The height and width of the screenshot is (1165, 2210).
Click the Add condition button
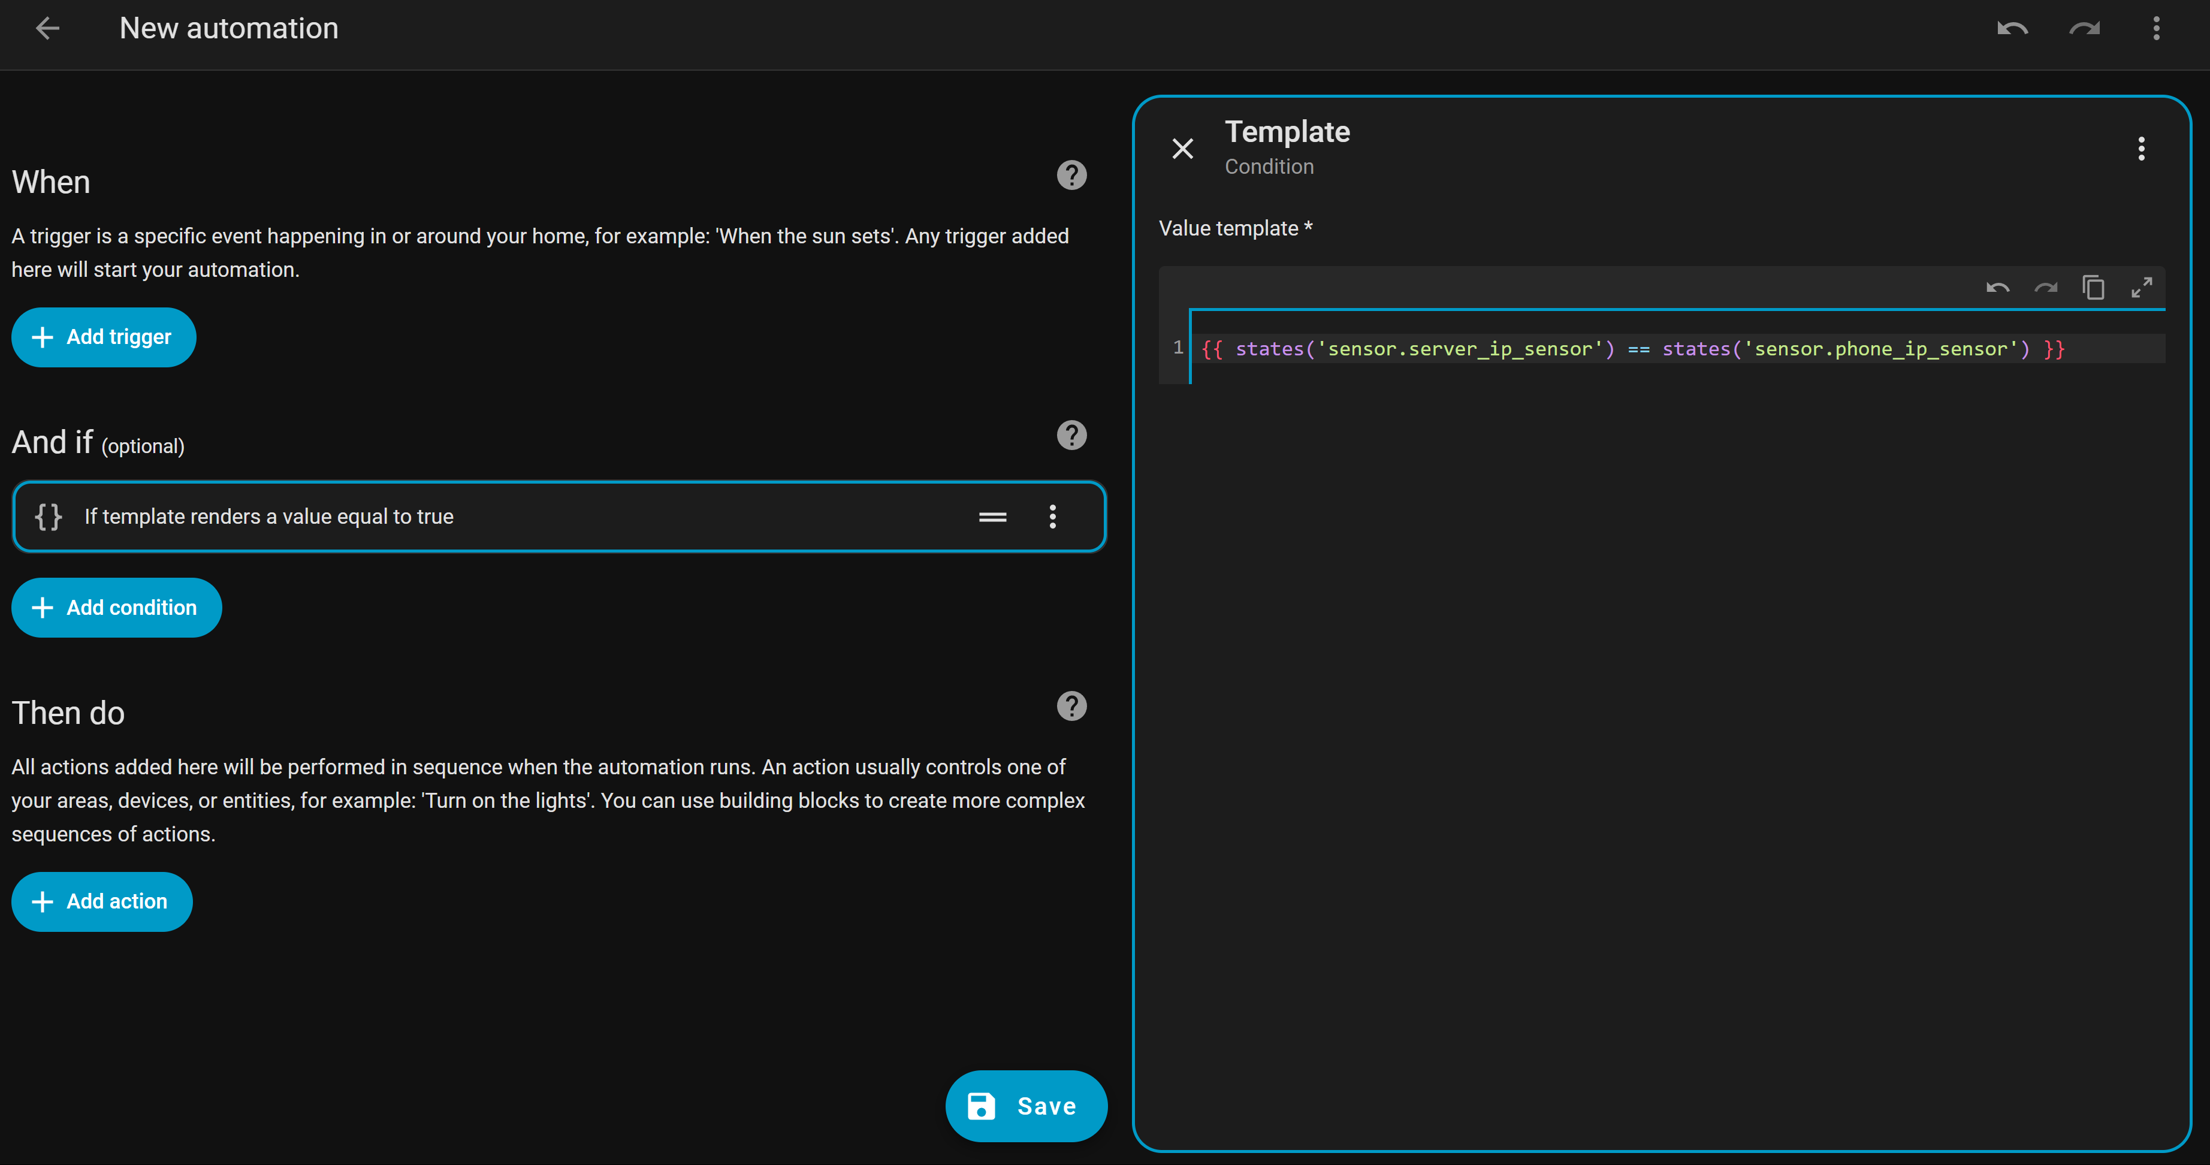pos(117,608)
